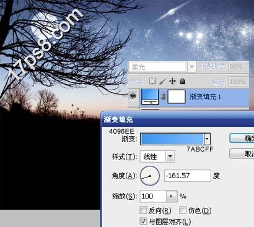The image size is (254, 227).
Task: Open the 柔光 blend mode dropdown
Action: (191, 67)
